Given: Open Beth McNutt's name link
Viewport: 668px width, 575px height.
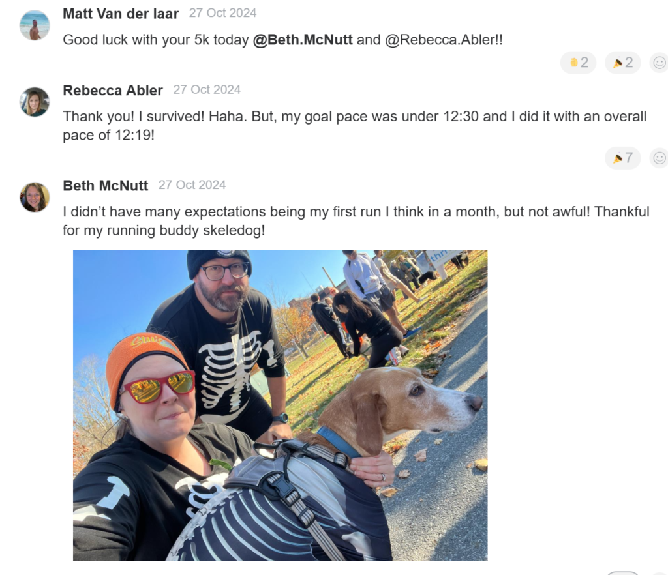Looking at the screenshot, I should pos(105,186).
